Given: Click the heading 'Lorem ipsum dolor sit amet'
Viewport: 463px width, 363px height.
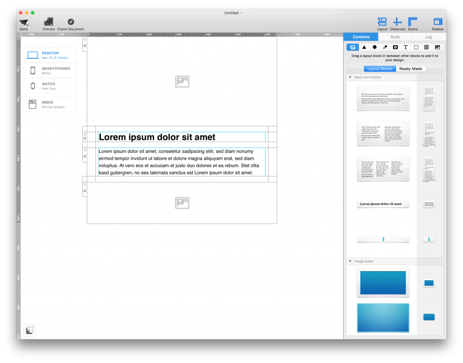Looking at the screenshot, I should coord(157,137).
